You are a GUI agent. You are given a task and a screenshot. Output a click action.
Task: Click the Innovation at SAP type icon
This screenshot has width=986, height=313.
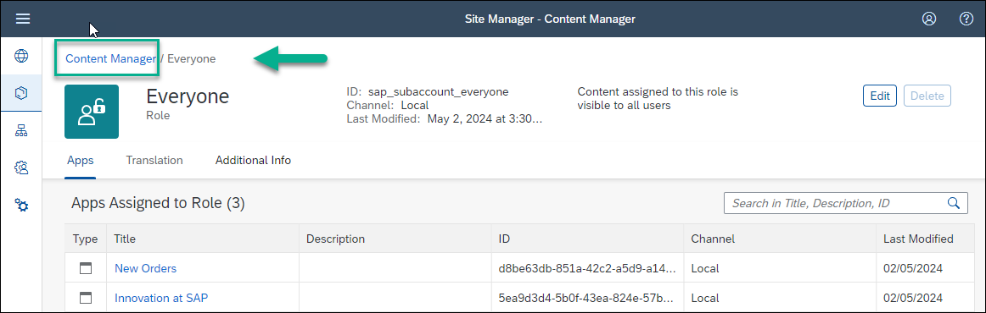click(86, 298)
